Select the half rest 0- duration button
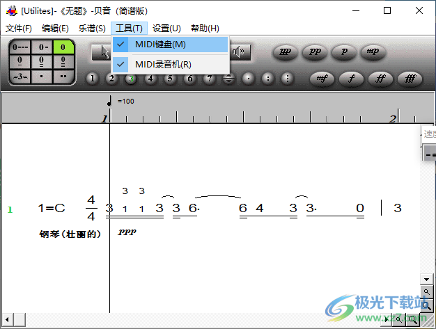This screenshot has height=329, width=436. [x=42, y=47]
